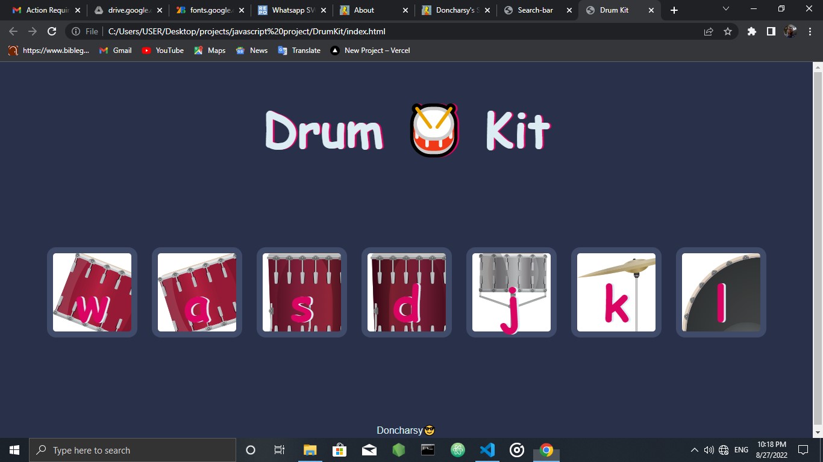Expand hidden system tray icons
Viewport: 823px width, 462px height.
pyautogui.click(x=694, y=450)
